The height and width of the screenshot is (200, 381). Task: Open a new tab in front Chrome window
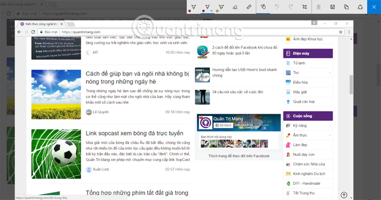(71, 24)
